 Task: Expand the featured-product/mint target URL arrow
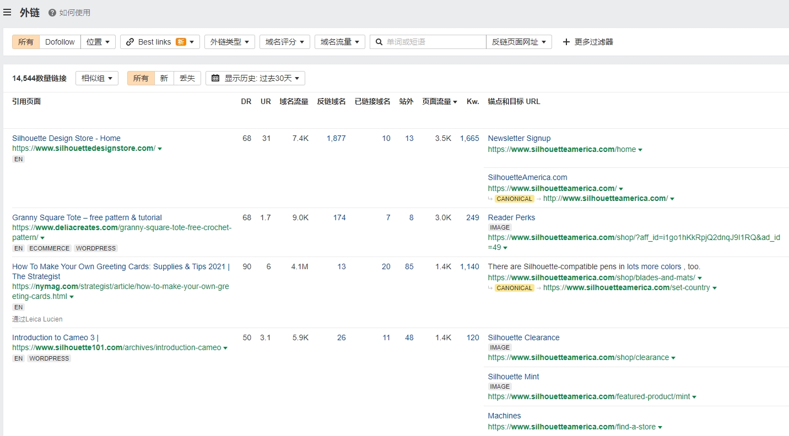(x=694, y=397)
